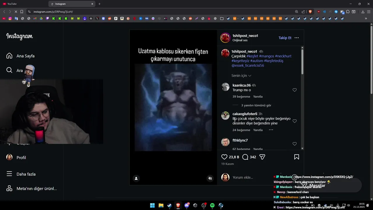Image resolution: width=373 pixels, height=210 pixels.
Task: Open the bookmarks folder icon
Action: 222,18
